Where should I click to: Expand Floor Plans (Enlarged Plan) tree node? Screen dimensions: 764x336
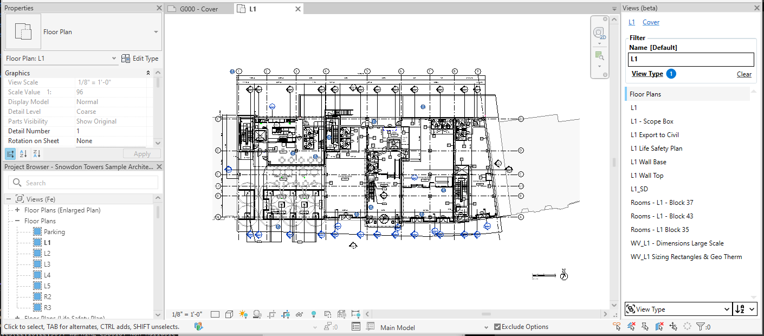pyautogui.click(x=17, y=210)
